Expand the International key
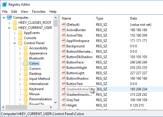Screen dimensions: 163x117 [x=20, y=84]
